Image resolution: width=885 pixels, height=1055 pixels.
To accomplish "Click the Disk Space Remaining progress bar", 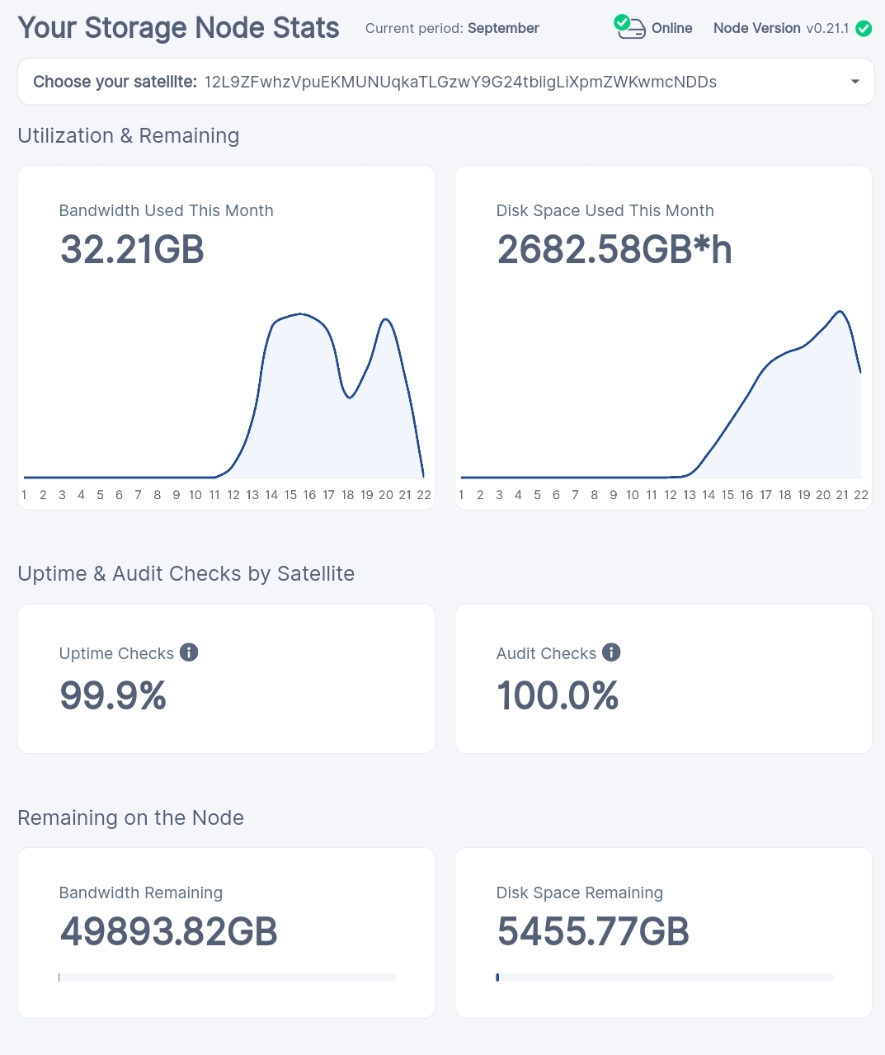I will pos(665,977).
